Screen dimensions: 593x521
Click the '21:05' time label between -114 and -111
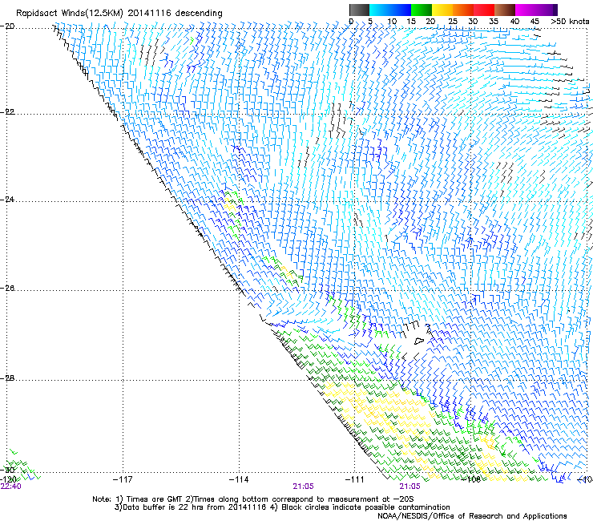coord(303,487)
